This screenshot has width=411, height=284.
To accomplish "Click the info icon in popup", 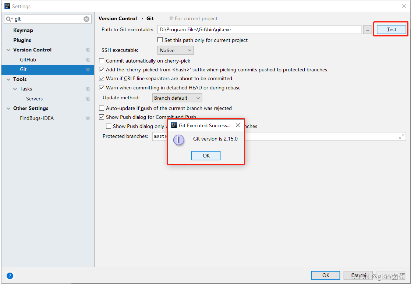I will tap(179, 140).
